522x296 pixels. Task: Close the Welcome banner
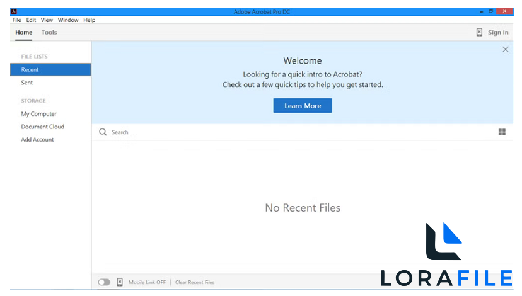(x=506, y=50)
